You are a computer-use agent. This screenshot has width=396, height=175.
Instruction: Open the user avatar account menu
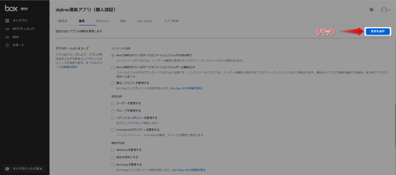[x=385, y=10]
